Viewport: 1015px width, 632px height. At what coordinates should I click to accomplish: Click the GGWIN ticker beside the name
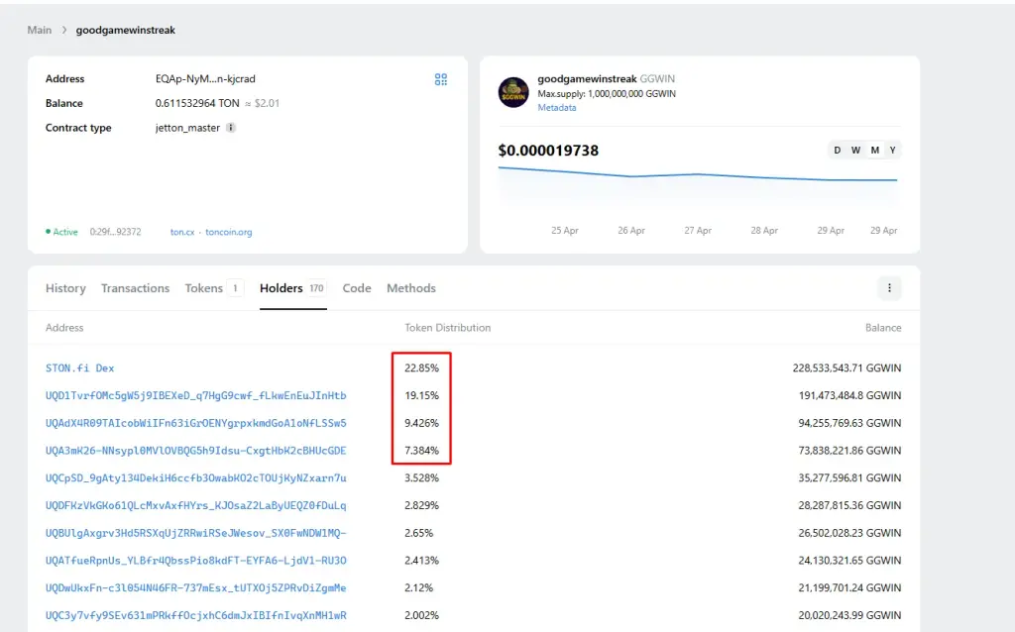coord(657,78)
